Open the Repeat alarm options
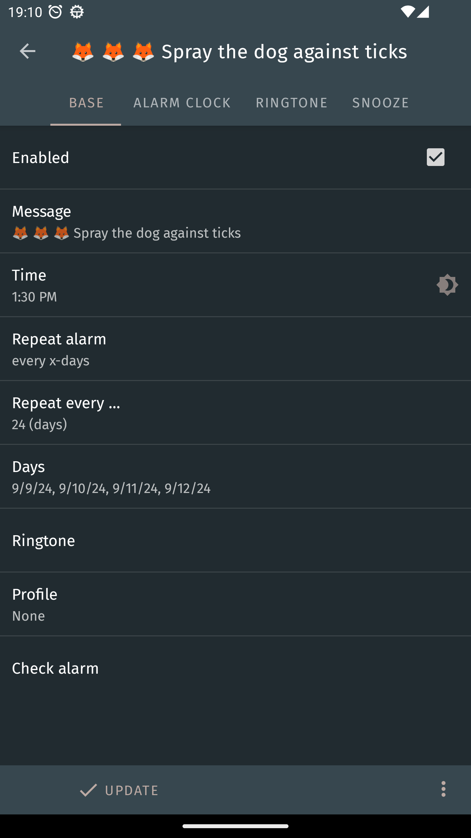This screenshot has width=471, height=838. coord(235,349)
